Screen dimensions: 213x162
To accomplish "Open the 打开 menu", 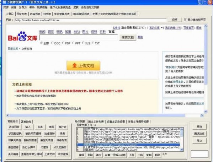I will [x=6, y=7].
